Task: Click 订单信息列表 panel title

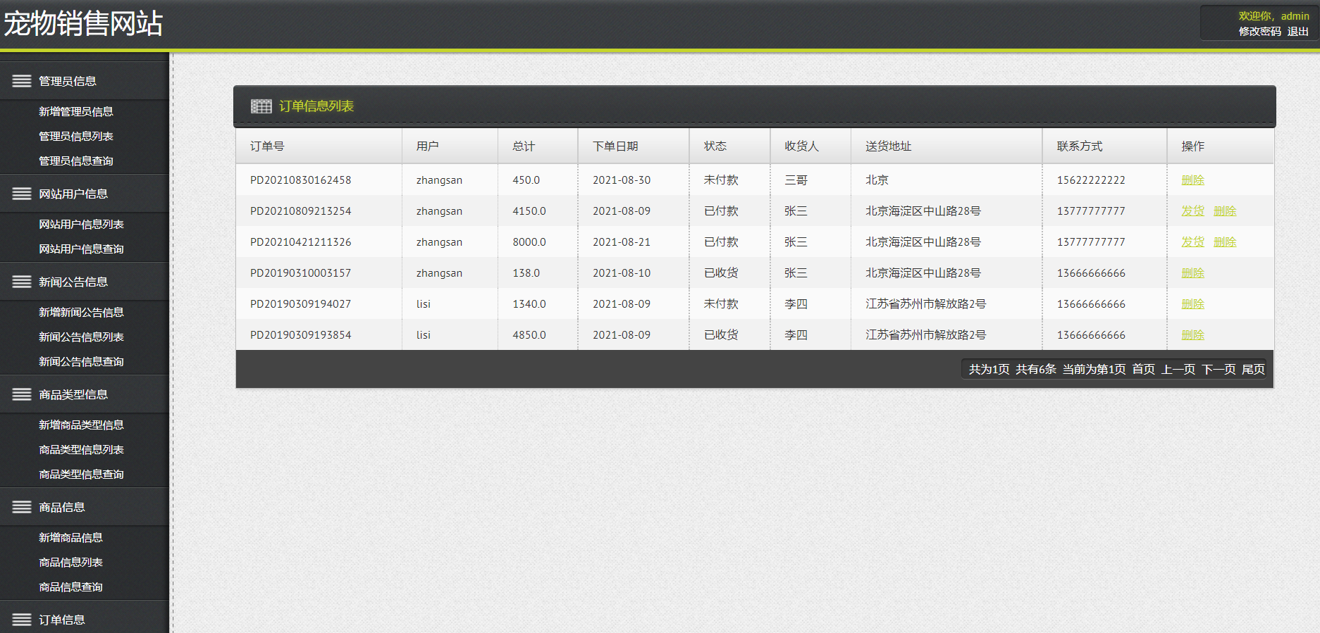Action: [316, 106]
